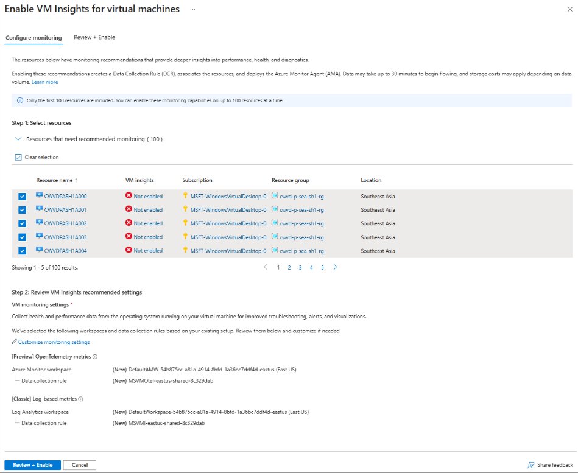Click MSVMI-eastus-shared-8c329dab rule name
The width and height of the screenshot is (578, 473).
pos(166,423)
